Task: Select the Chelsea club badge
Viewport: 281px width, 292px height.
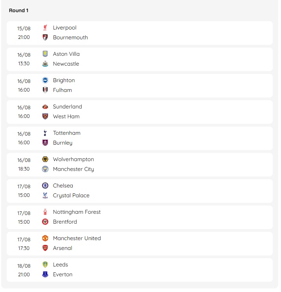Action: [45, 185]
